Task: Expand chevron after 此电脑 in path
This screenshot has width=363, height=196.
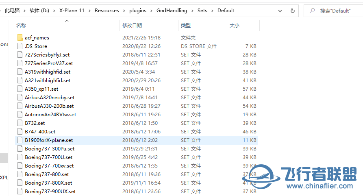Action: 24,11
